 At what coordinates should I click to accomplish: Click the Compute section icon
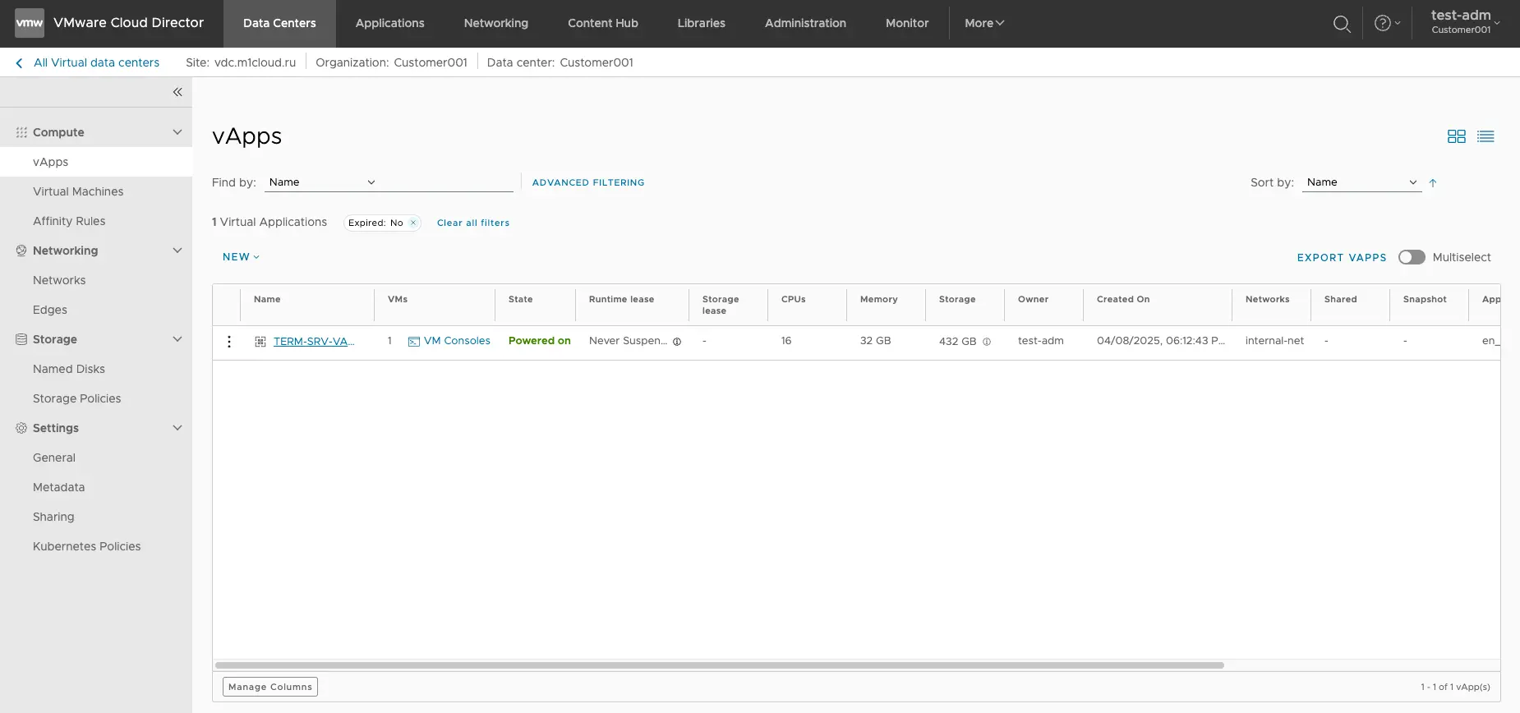pos(21,132)
